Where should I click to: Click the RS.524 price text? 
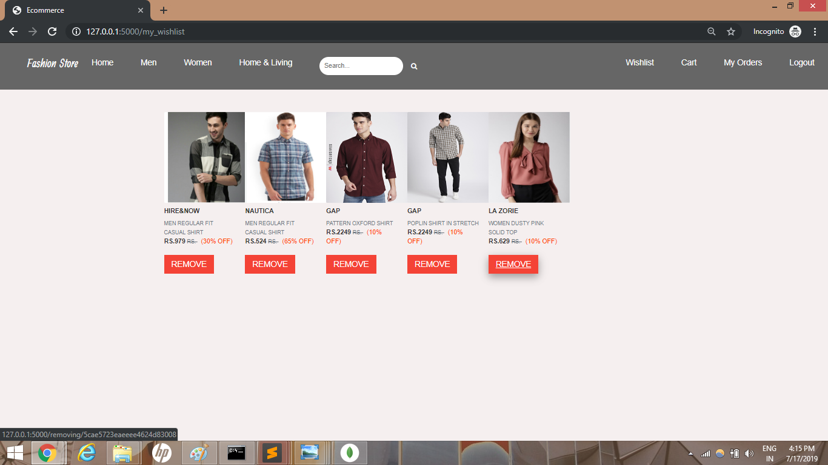click(x=256, y=241)
